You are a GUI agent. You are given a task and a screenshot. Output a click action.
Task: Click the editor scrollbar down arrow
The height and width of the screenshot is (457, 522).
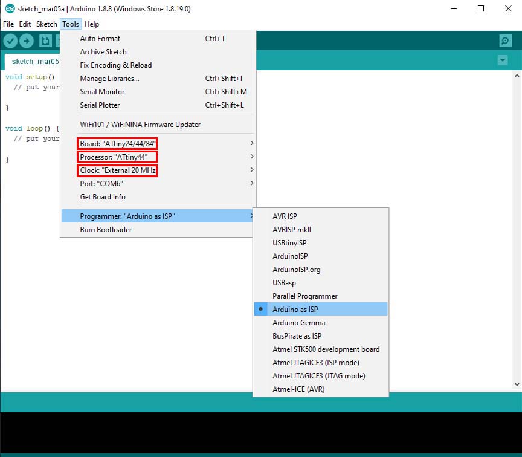[517, 384]
